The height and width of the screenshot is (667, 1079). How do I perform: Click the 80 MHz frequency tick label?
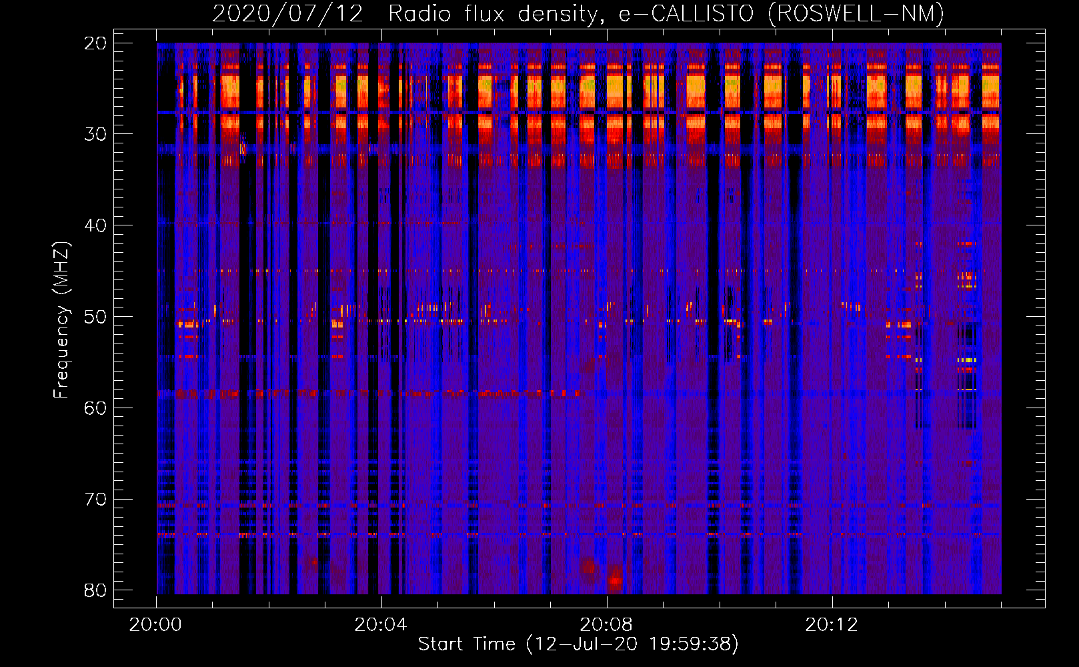(95, 590)
